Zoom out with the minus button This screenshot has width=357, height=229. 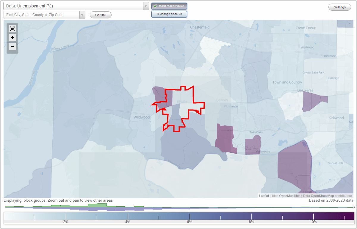[x=12, y=46]
